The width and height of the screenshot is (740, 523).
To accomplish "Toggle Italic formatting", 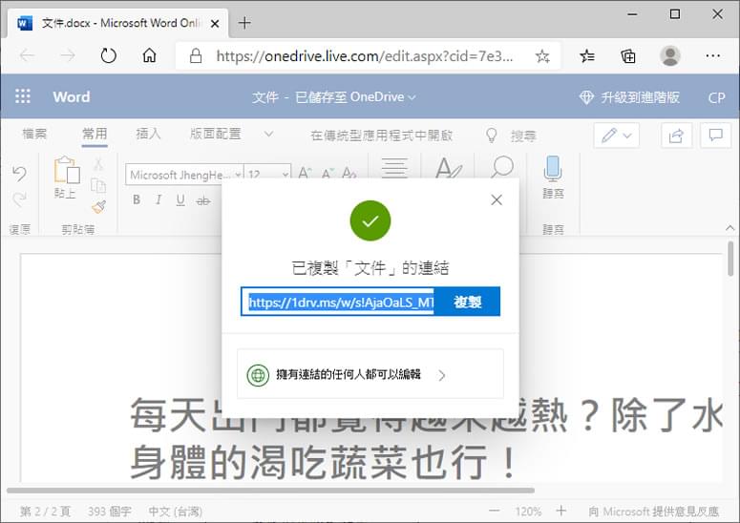I will [159, 199].
